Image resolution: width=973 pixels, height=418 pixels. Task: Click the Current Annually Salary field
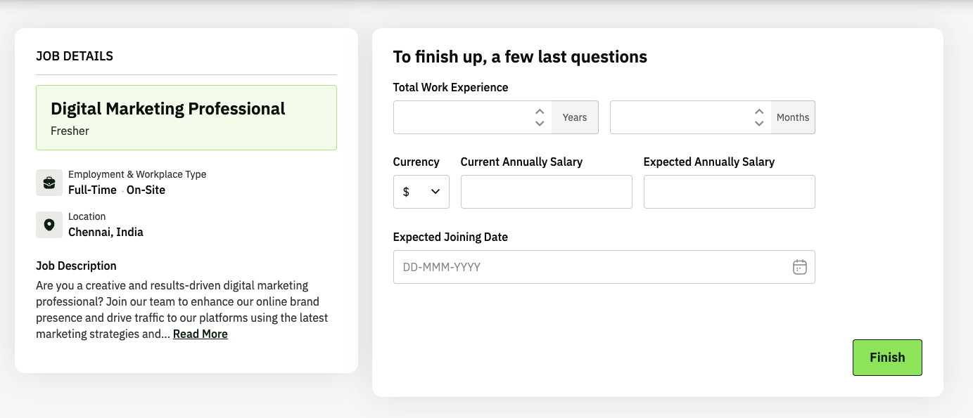546,192
